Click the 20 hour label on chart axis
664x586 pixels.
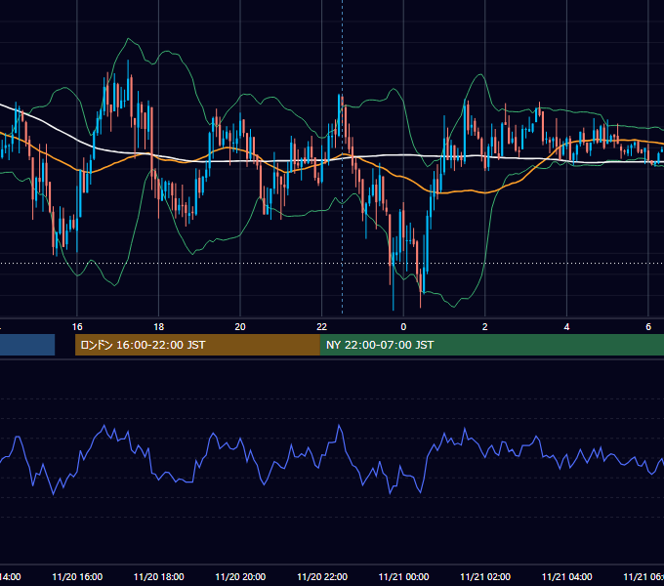tap(240, 326)
